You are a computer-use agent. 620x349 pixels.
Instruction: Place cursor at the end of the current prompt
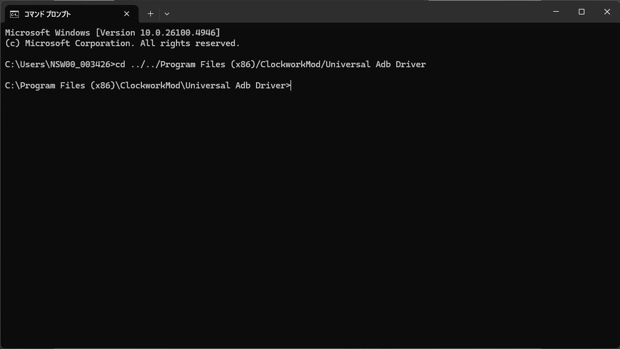coord(291,86)
